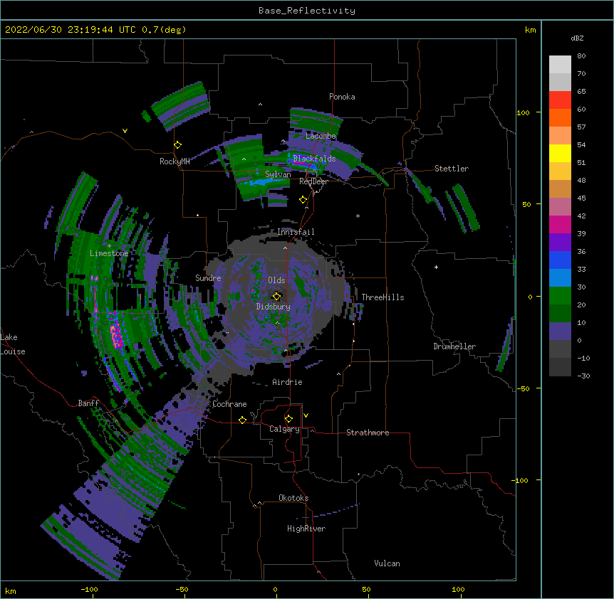Click the Sundre city label
The image size is (614, 599).
(x=208, y=278)
